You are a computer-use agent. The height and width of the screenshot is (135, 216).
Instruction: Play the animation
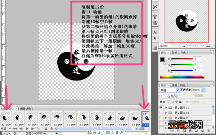[27, 129]
